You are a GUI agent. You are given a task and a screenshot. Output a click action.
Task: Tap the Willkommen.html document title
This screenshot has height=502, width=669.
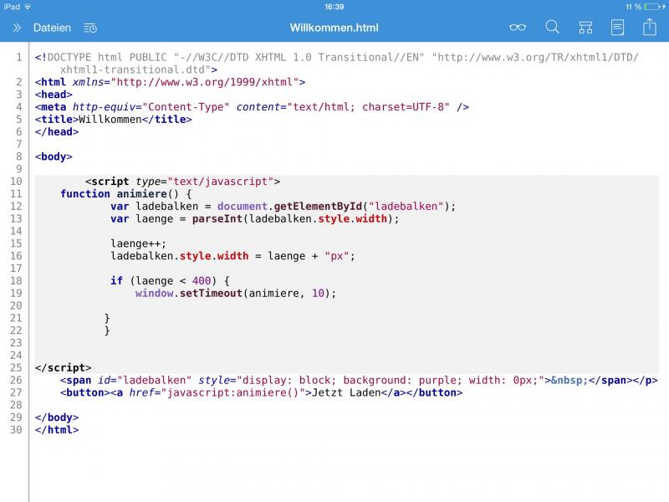pos(334,28)
